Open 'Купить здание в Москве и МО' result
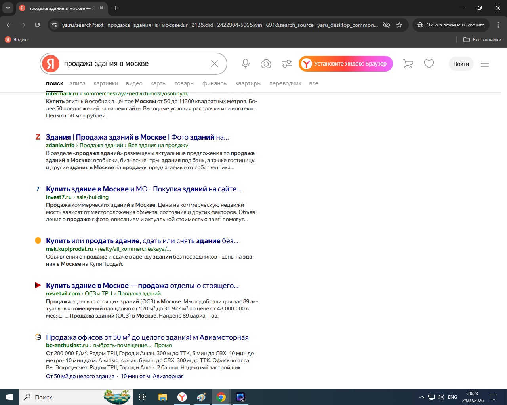Image resolution: width=507 pixels, height=405 pixels. coord(144,189)
